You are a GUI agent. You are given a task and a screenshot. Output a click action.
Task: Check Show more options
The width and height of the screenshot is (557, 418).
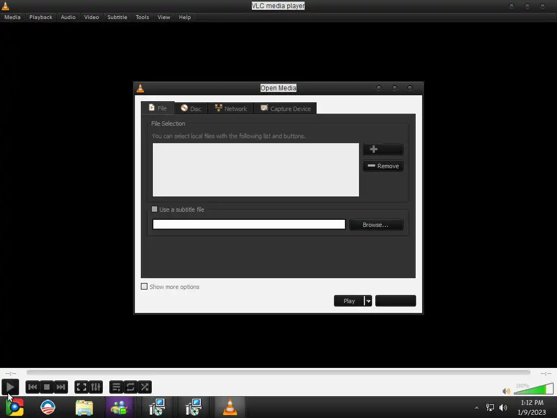point(144,286)
